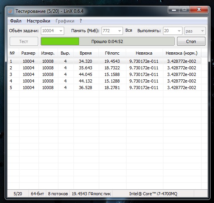Sort by the Размер column header
The width and height of the screenshot is (214, 203).
pyautogui.click(x=28, y=53)
